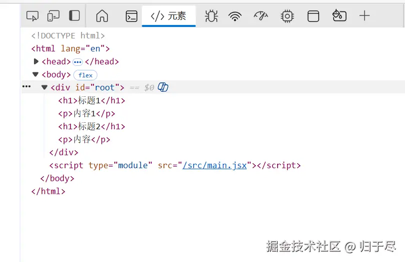Select the p 内容1 node
The image size is (405, 262).
(86, 113)
